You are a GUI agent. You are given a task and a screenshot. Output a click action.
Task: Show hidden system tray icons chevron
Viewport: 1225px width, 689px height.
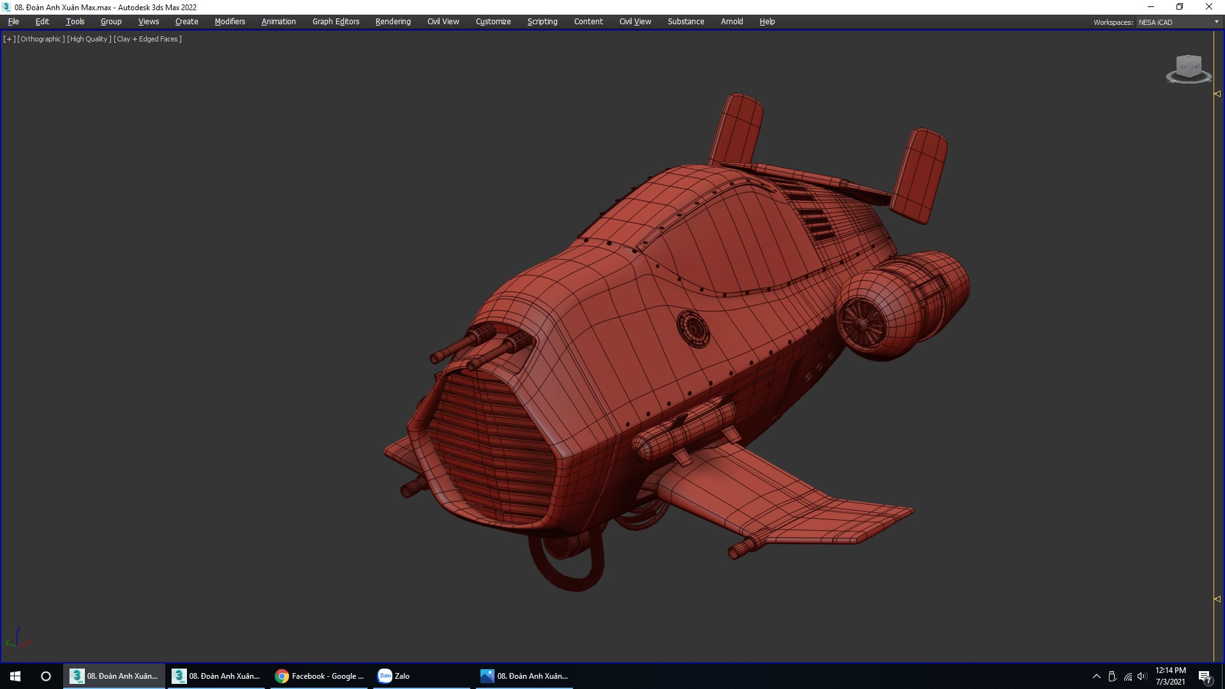1096,676
